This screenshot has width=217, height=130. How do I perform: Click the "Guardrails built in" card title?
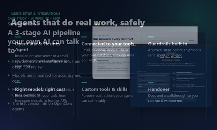click(168, 44)
